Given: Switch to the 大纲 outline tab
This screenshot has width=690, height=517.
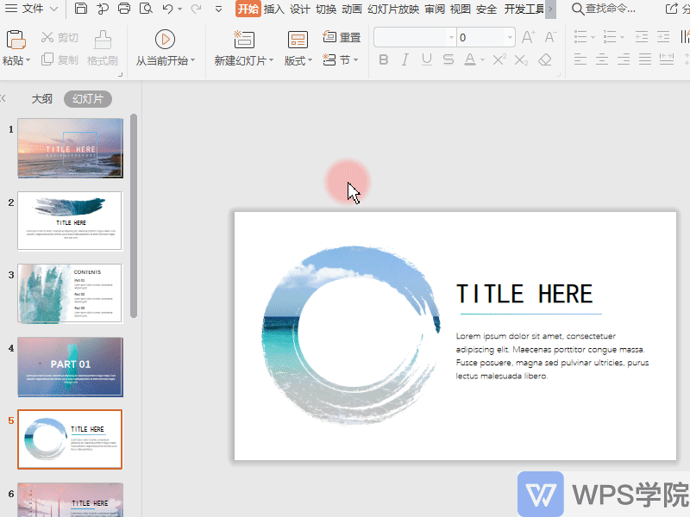Looking at the screenshot, I should coord(41,98).
